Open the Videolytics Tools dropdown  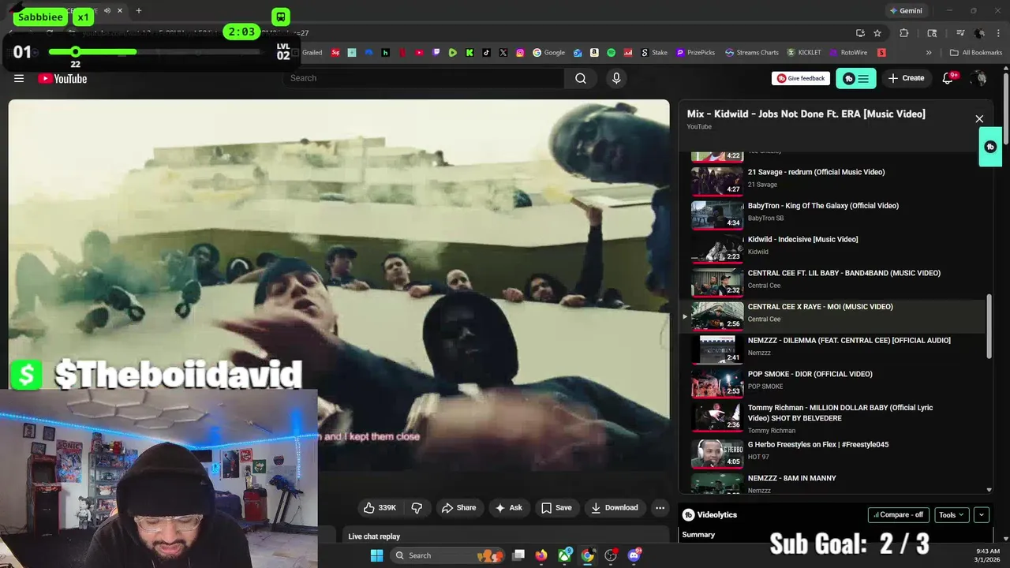952,514
